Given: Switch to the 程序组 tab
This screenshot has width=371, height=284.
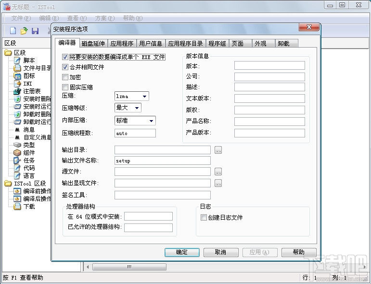Looking at the screenshot, I should click(217, 43).
